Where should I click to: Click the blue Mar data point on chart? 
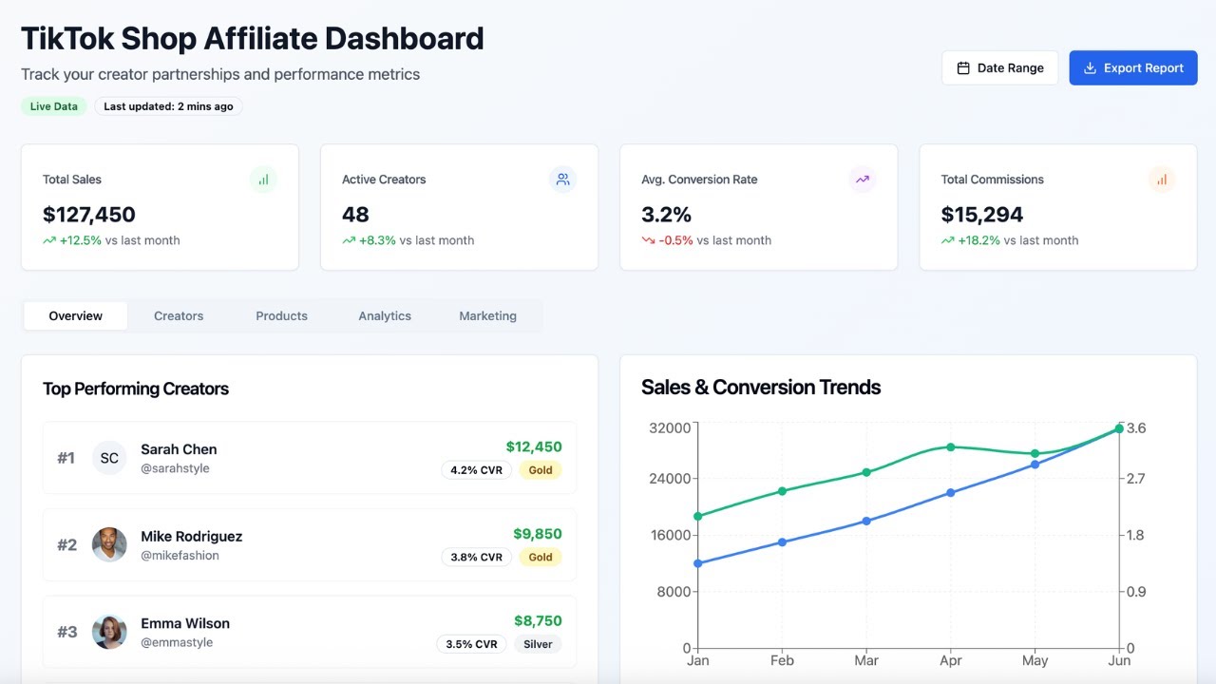coord(866,521)
